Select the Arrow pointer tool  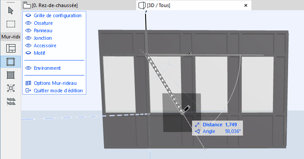(11, 11)
